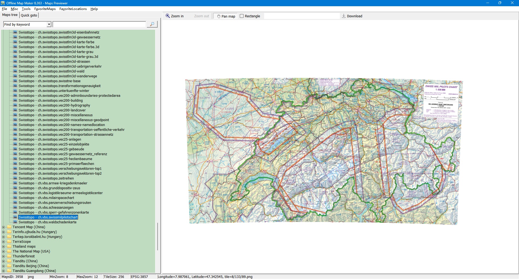Image resolution: width=519 pixels, height=279 pixels.
Task: Click the maps tree vertical scrollbar
Action: 157,236
